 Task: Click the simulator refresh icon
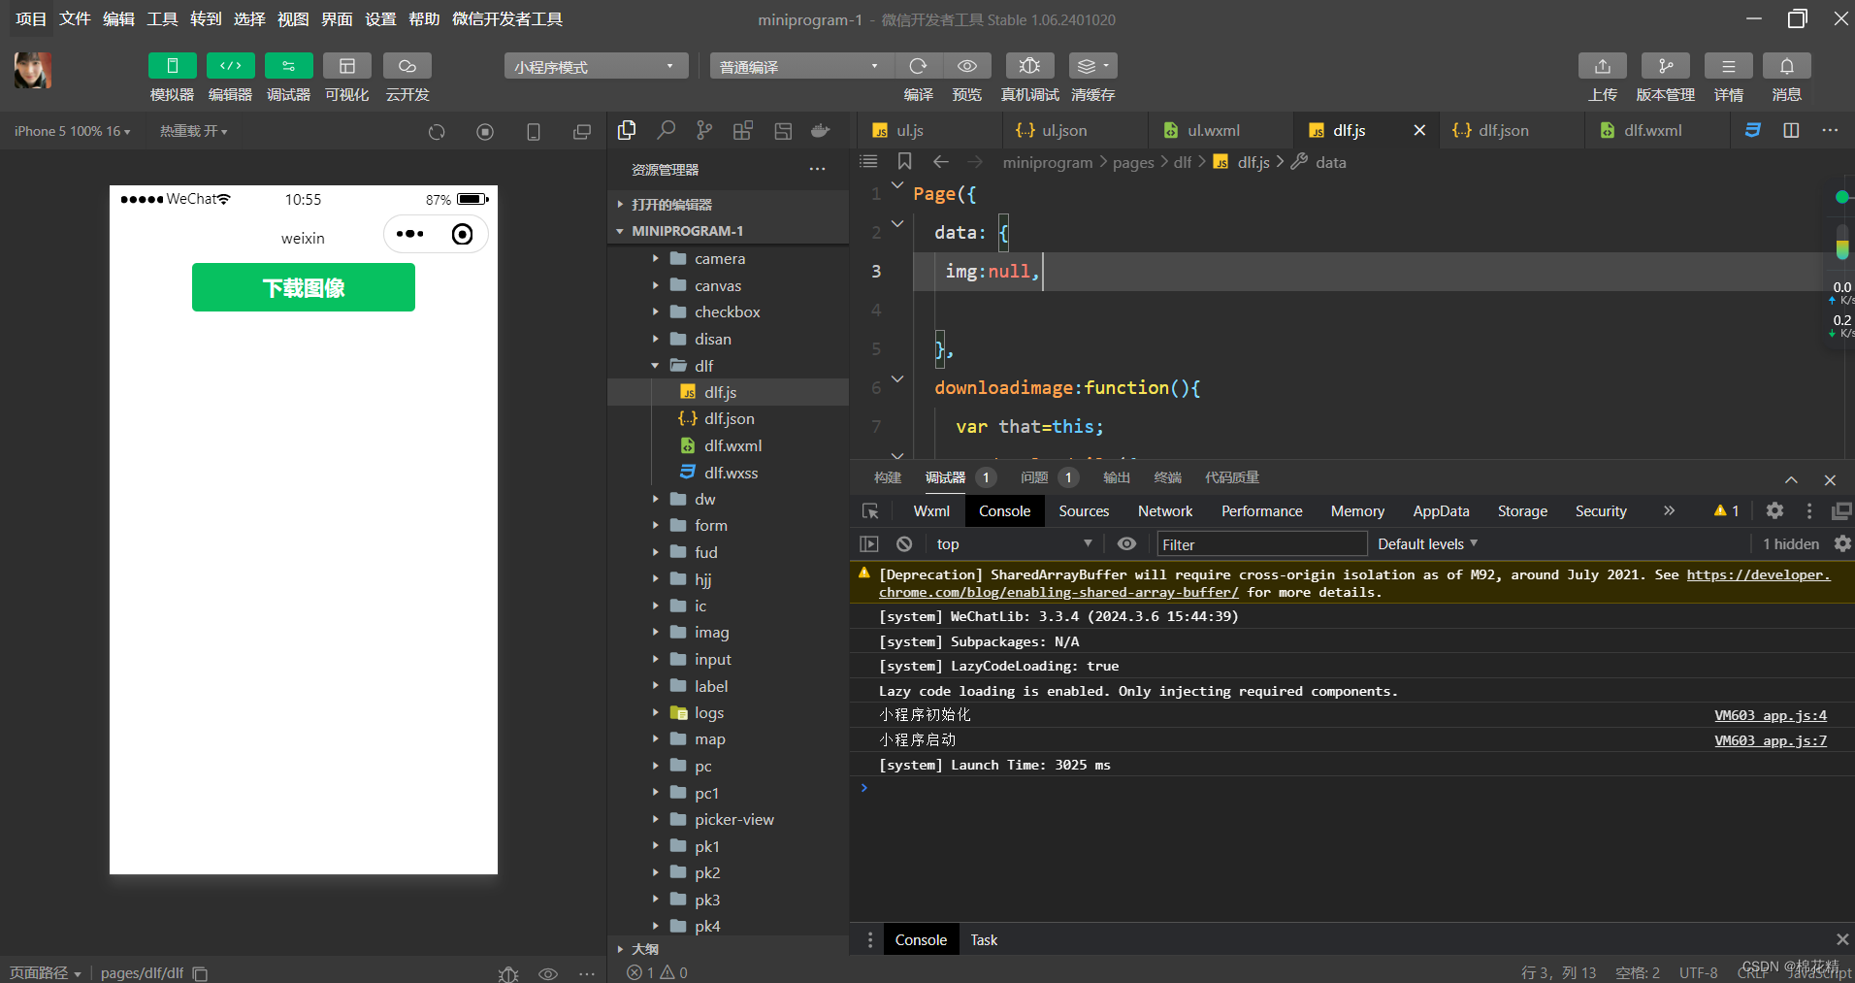pyautogui.click(x=437, y=132)
